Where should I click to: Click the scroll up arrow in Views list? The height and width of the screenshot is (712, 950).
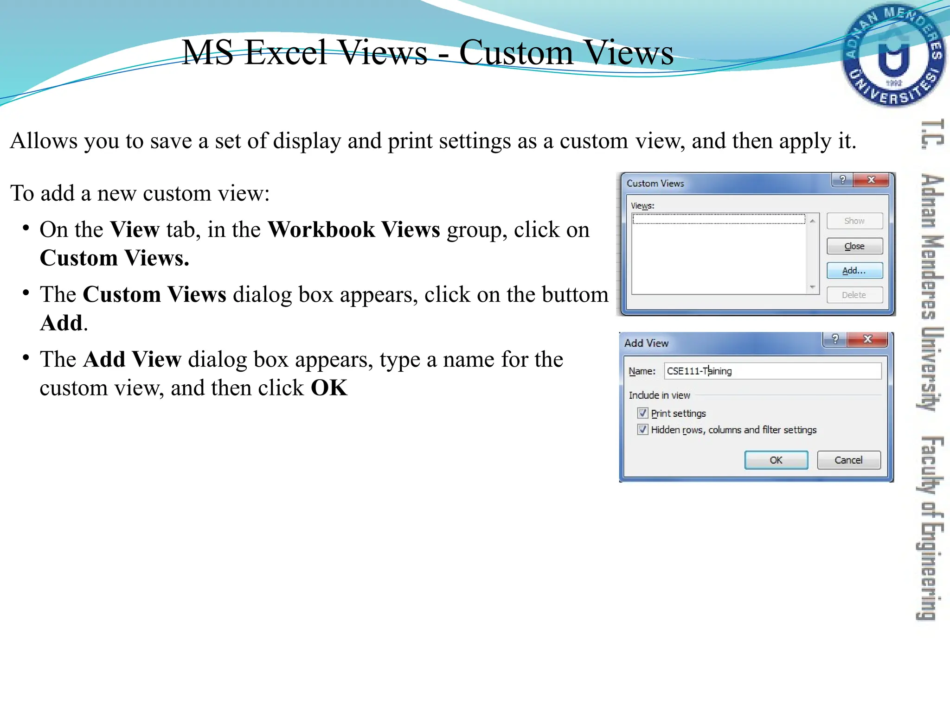[x=813, y=221]
